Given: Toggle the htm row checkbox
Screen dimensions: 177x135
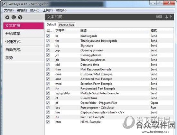Looking at the screenshot, I should point(48,122).
